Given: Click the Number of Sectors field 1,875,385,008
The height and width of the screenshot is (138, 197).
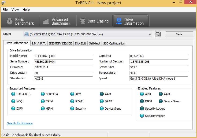Looking at the screenshot, I should coord(159,62).
